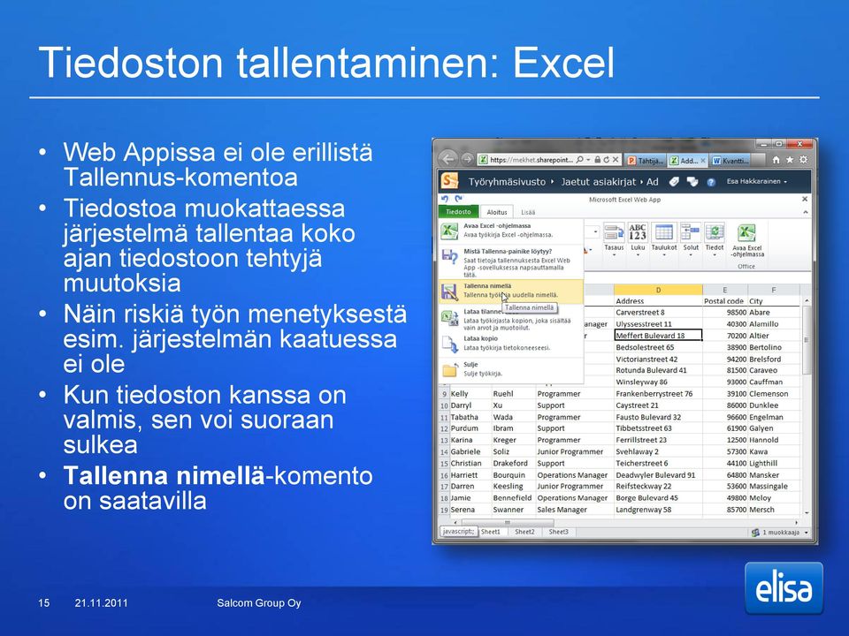Screen dimensions: 849x636
Task: Open browser tools gear icon
Action: pyautogui.click(x=804, y=160)
